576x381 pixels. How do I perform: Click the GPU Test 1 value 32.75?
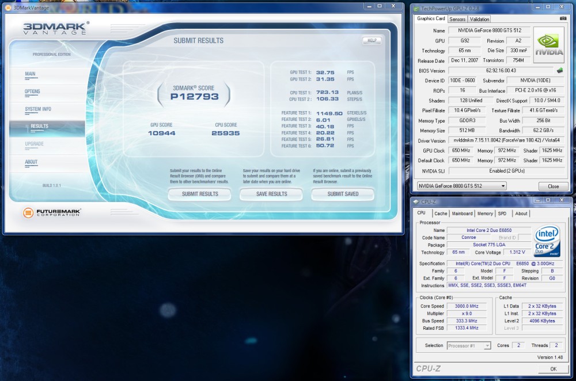[325, 73]
